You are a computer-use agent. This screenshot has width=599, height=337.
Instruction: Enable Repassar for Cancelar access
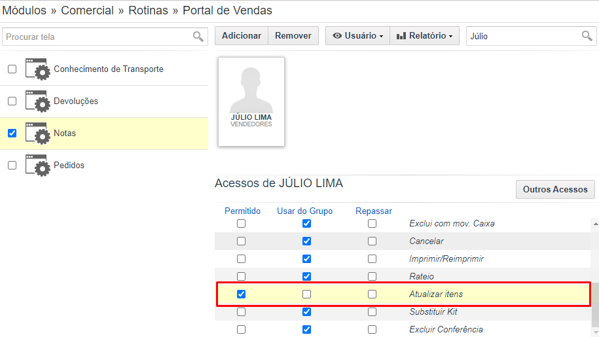(372, 241)
